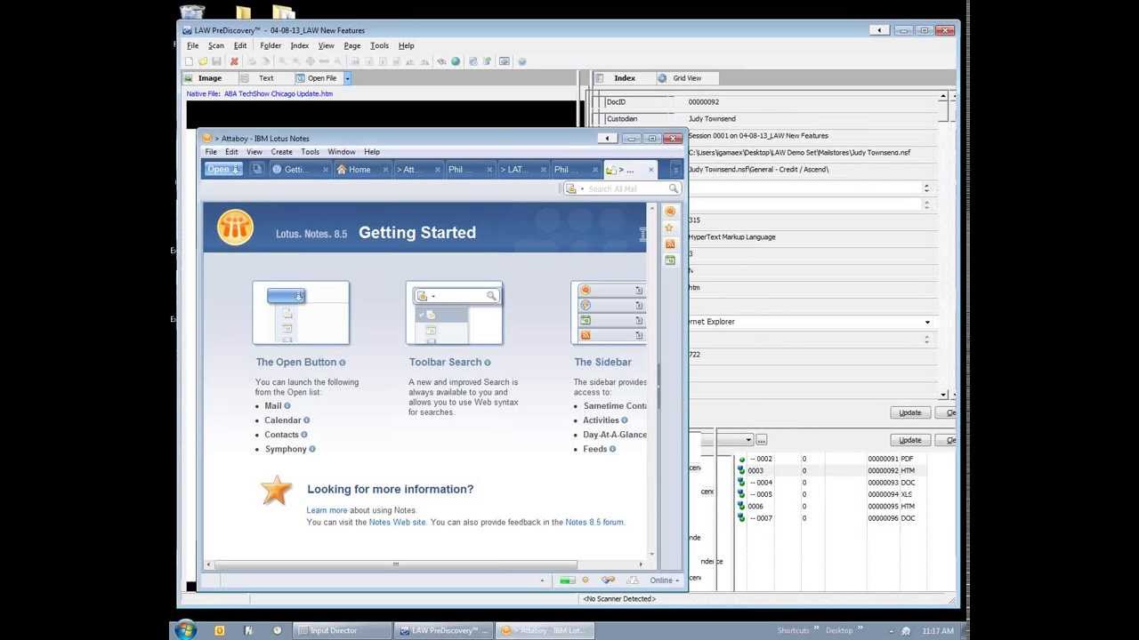Open the Tools menu in Lotus Notes

tap(310, 152)
